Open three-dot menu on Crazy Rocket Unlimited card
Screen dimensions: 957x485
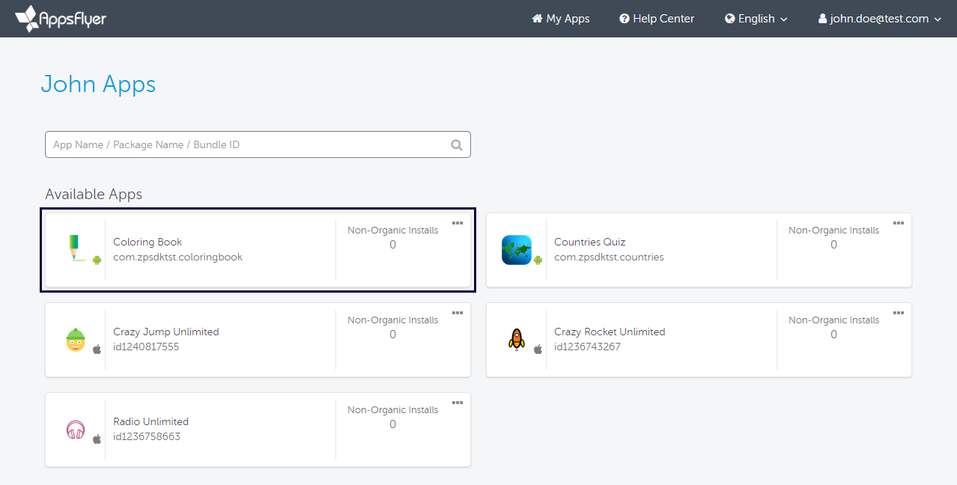point(898,313)
